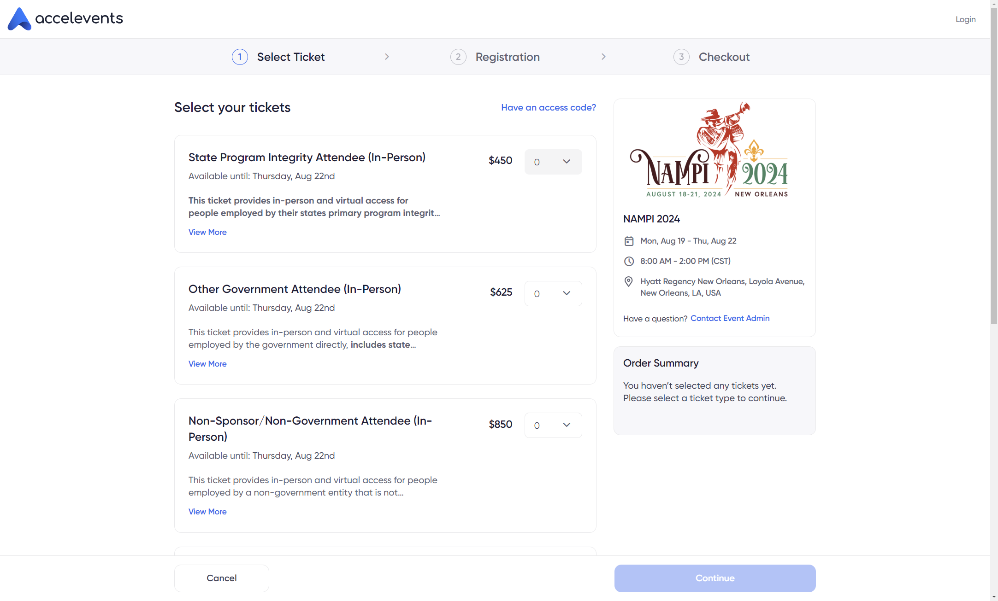Click the location pin icon
Image resolution: width=998 pixels, height=601 pixels.
(x=628, y=281)
